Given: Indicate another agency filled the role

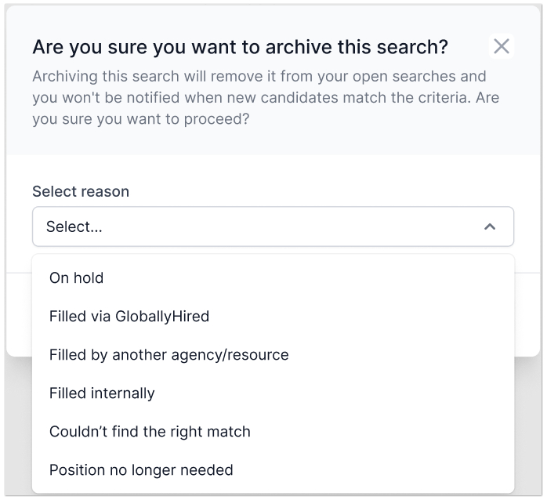Looking at the screenshot, I should tap(168, 355).
